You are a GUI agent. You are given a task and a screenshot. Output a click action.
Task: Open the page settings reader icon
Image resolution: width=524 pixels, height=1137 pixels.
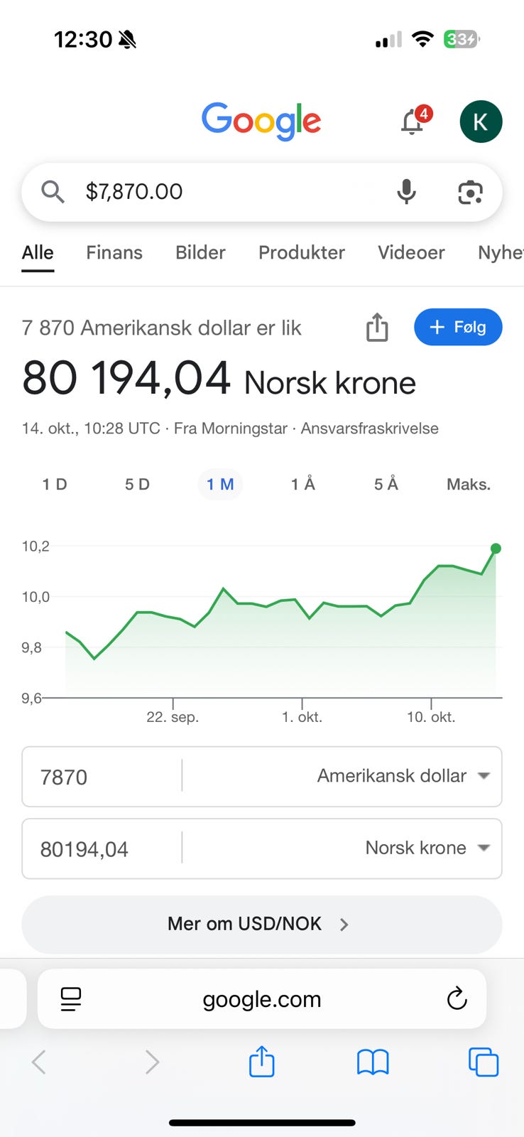pos(71,998)
